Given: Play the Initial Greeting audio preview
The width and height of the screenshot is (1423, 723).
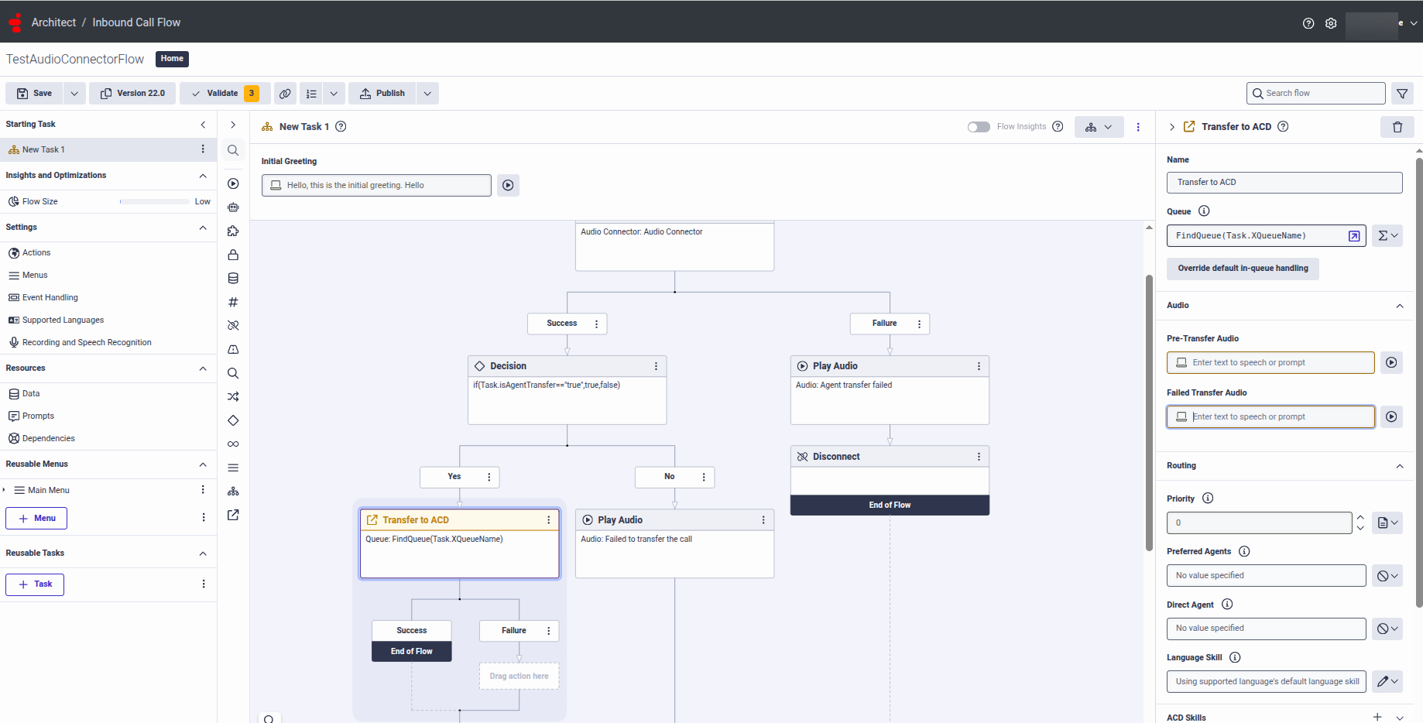Looking at the screenshot, I should pos(508,186).
